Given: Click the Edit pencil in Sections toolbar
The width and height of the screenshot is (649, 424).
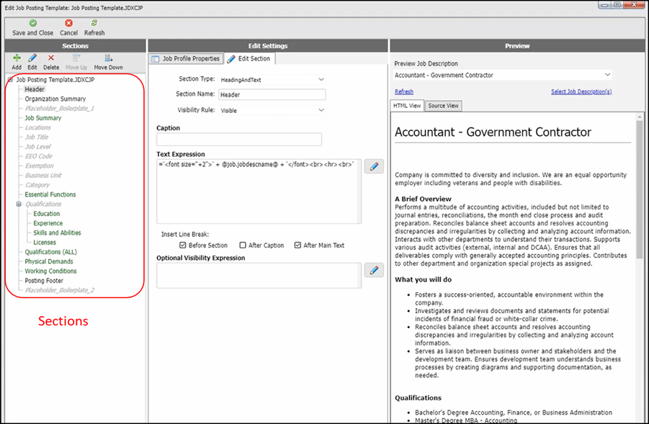Looking at the screenshot, I should (x=32, y=58).
